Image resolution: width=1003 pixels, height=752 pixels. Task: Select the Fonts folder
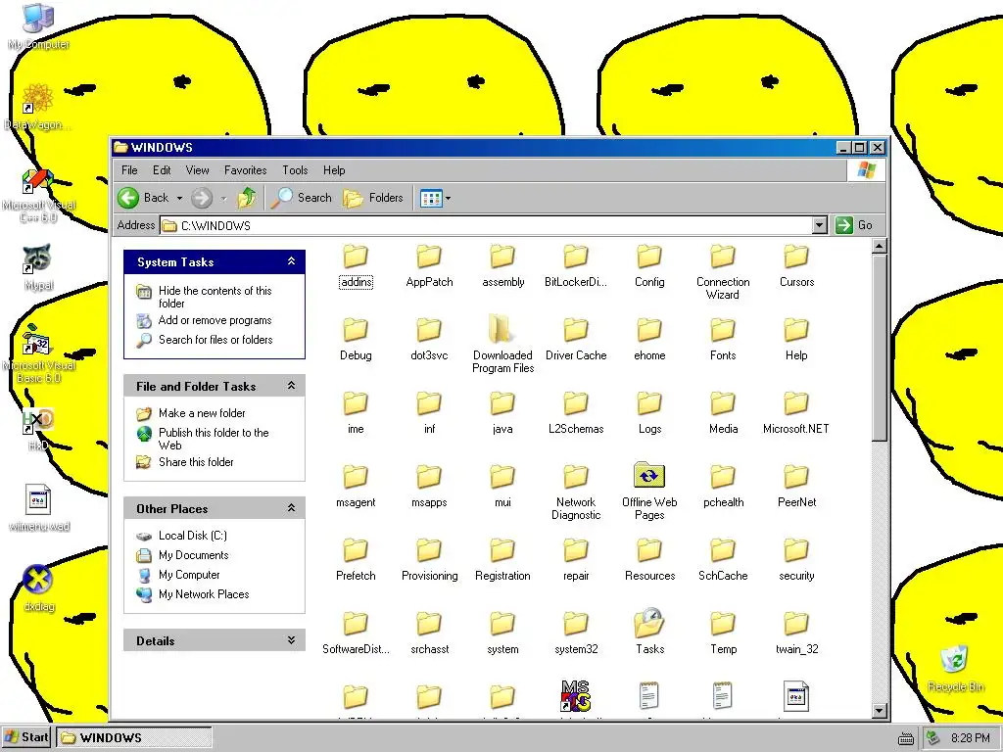click(723, 340)
